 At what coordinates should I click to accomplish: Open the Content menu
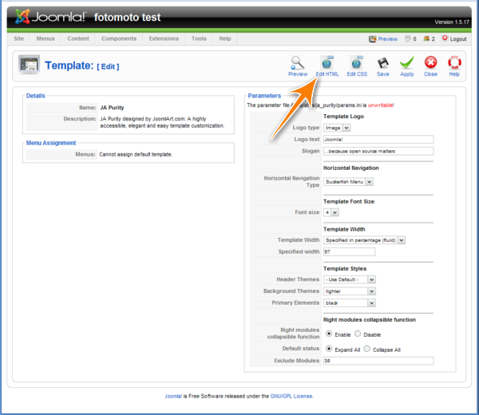[78, 38]
